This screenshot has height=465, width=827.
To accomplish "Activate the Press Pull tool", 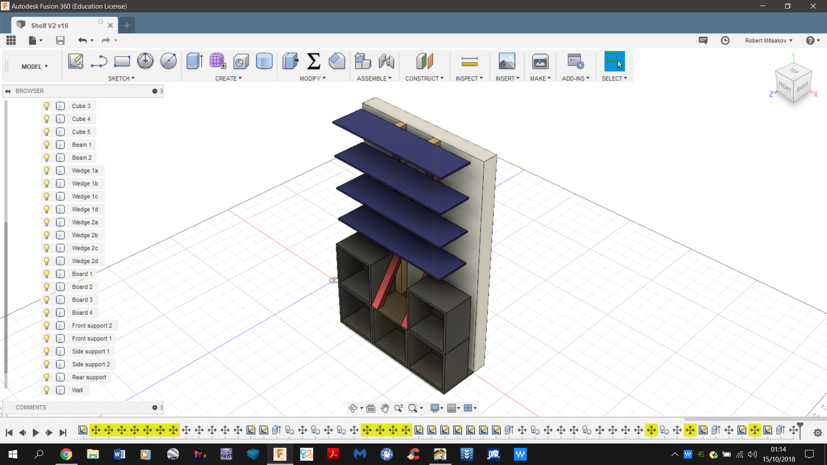I will (x=290, y=61).
